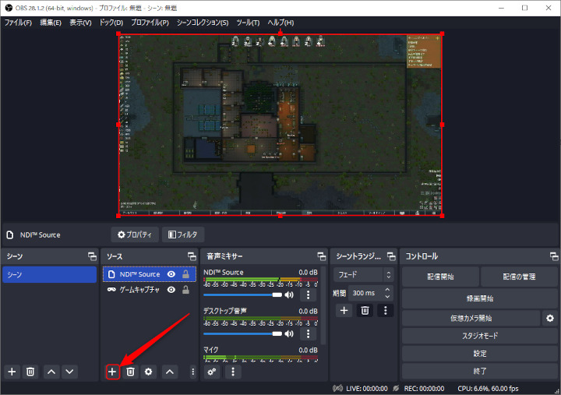Open the ツール(T) menu
This screenshot has width=561, height=395.
pos(248,23)
